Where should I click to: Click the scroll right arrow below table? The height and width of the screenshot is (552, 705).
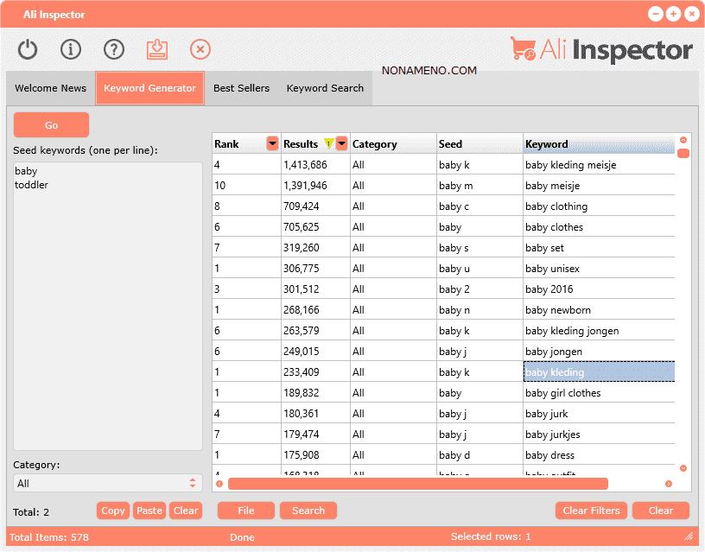[x=668, y=484]
